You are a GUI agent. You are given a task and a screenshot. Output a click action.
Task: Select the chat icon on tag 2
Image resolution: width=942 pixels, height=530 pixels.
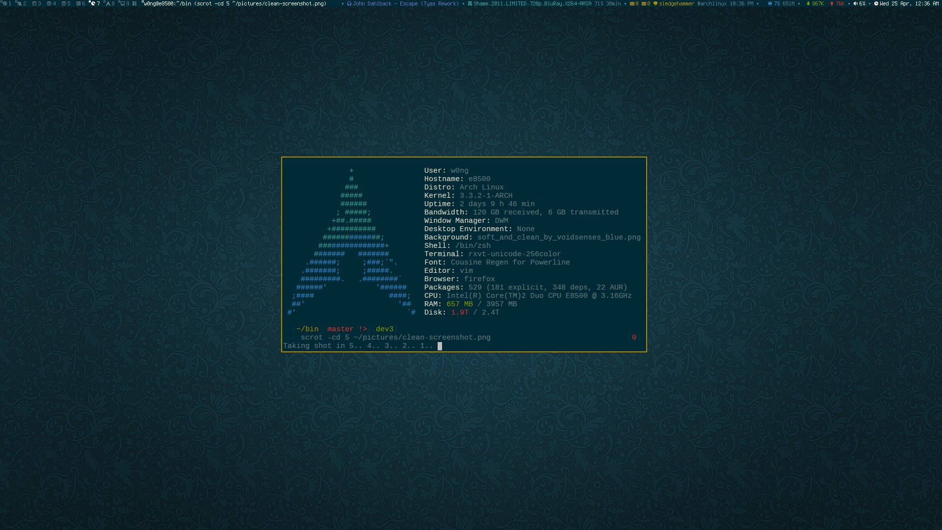tap(20, 4)
